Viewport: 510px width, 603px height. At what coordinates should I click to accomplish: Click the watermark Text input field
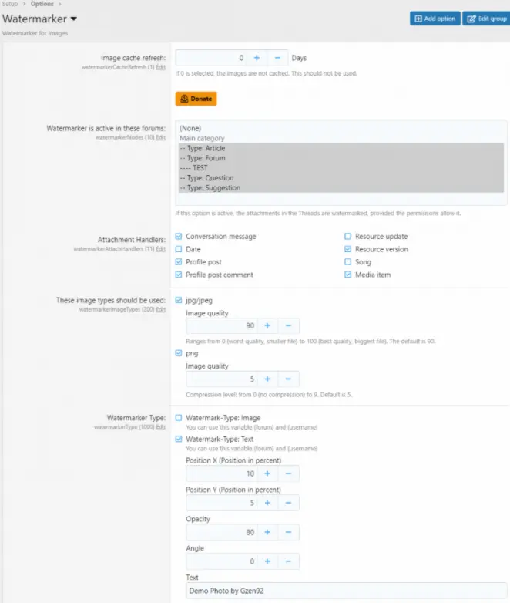(x=345, y=591)
